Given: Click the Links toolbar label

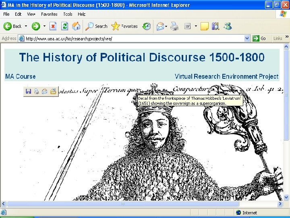Looking at the screenshot, I should coord(278,38).
